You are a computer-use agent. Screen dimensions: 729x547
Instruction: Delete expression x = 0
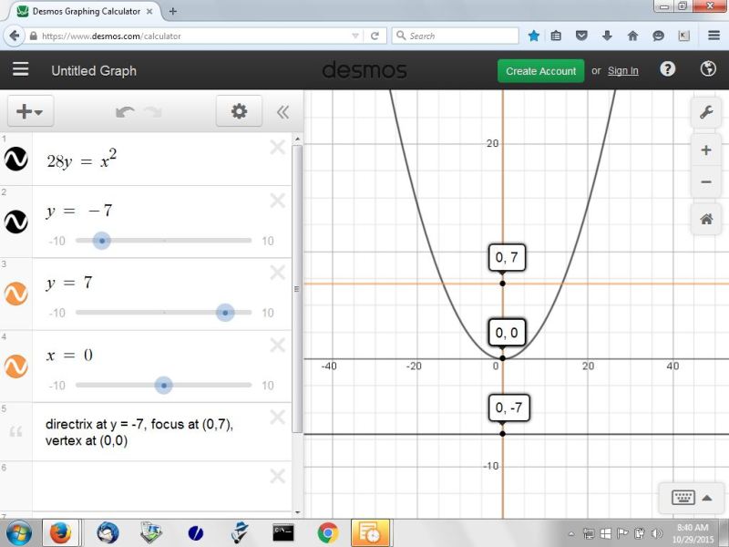click(278, 346)
